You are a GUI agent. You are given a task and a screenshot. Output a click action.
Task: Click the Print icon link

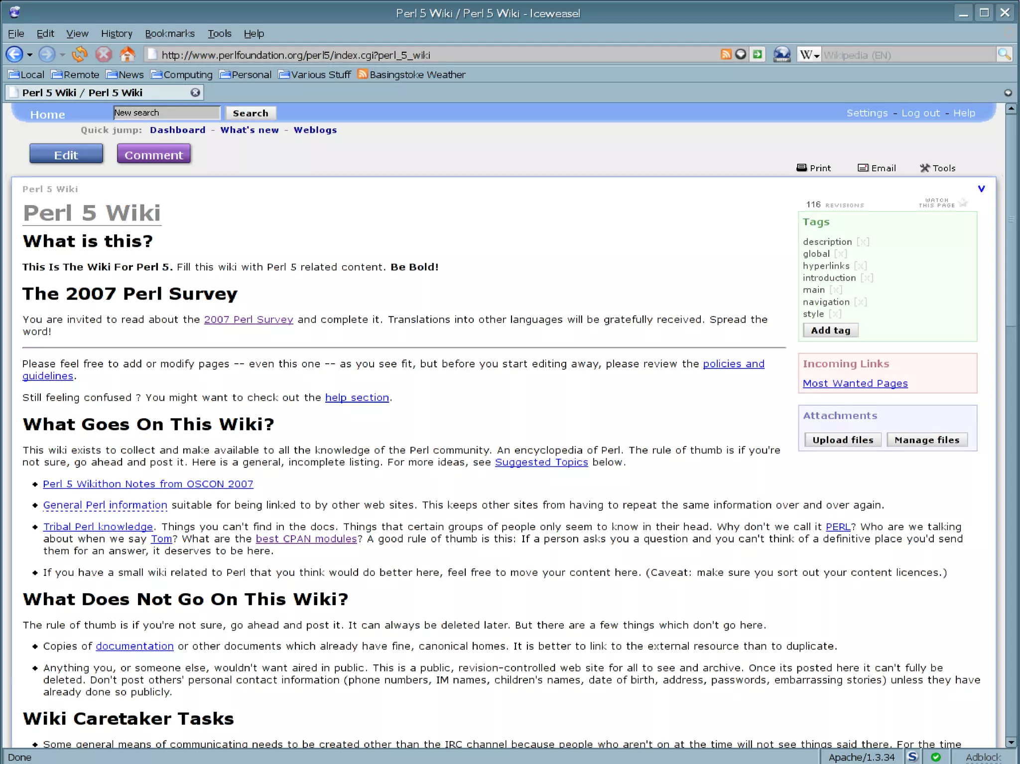click(x=814, y=168)
